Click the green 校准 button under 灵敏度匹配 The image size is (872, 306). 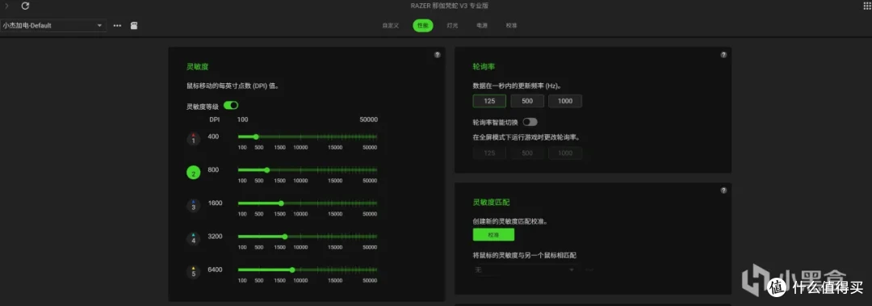click(493, 235)
